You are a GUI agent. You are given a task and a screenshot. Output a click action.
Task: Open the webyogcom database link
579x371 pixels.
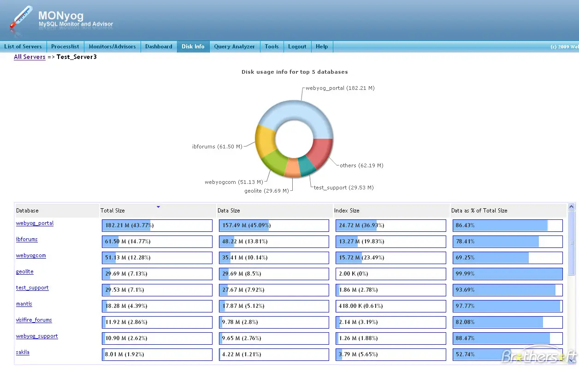31,255
